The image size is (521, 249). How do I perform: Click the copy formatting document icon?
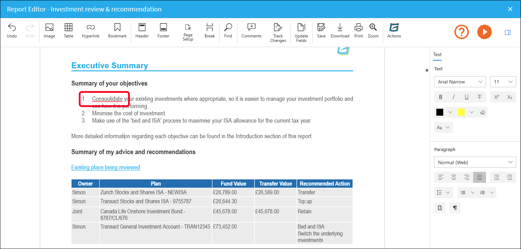(440, 208)
